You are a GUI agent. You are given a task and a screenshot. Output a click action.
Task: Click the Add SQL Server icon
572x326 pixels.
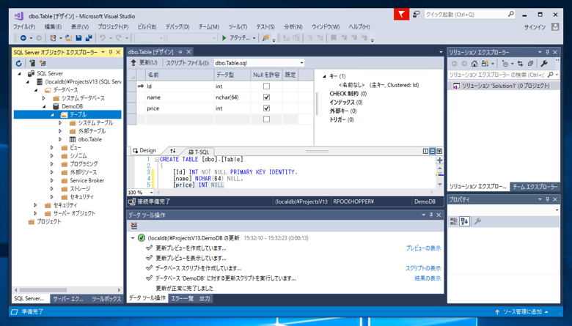tap(32, 64)
